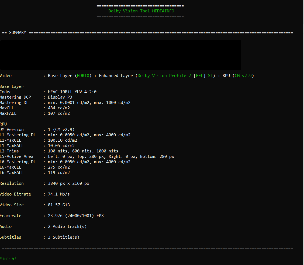Click the Video Bitrate value '74.1 Mb/s'

[x=59, y=194]
